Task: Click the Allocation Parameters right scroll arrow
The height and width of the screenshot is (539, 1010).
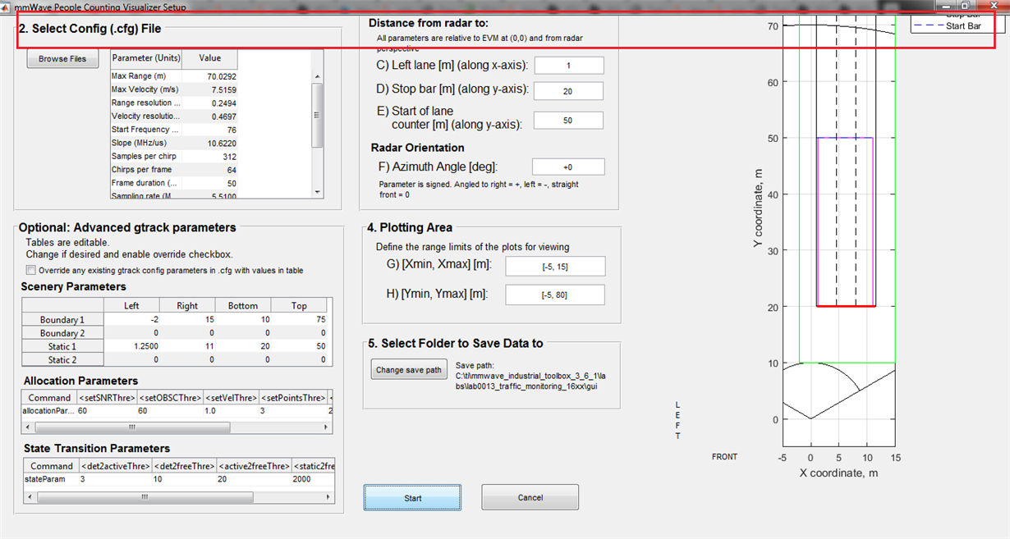Action: coord(327,427)
